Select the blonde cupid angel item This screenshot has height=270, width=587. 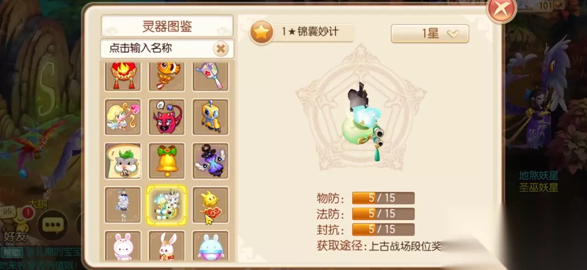click(x=123, y=117)
